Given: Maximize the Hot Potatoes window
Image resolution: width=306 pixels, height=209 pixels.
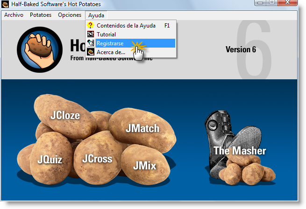Looking at the screenshot, I should [x=271, y=2].
